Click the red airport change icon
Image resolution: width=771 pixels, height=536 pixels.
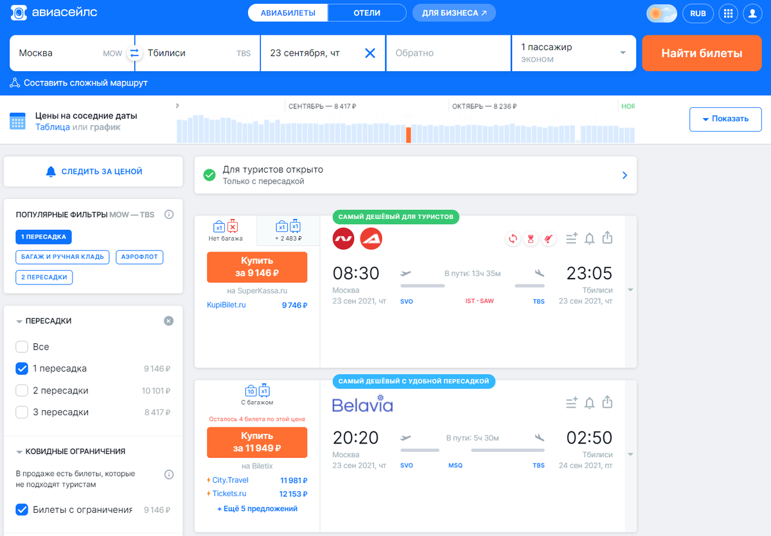tap(549, 239)
